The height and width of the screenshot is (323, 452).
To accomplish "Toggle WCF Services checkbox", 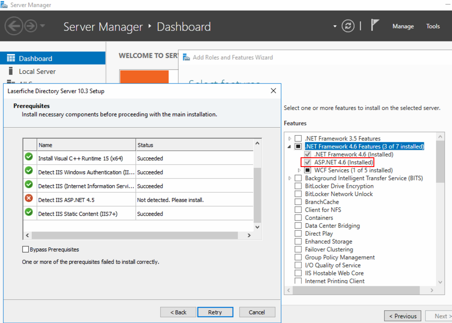I will (308, 170).
